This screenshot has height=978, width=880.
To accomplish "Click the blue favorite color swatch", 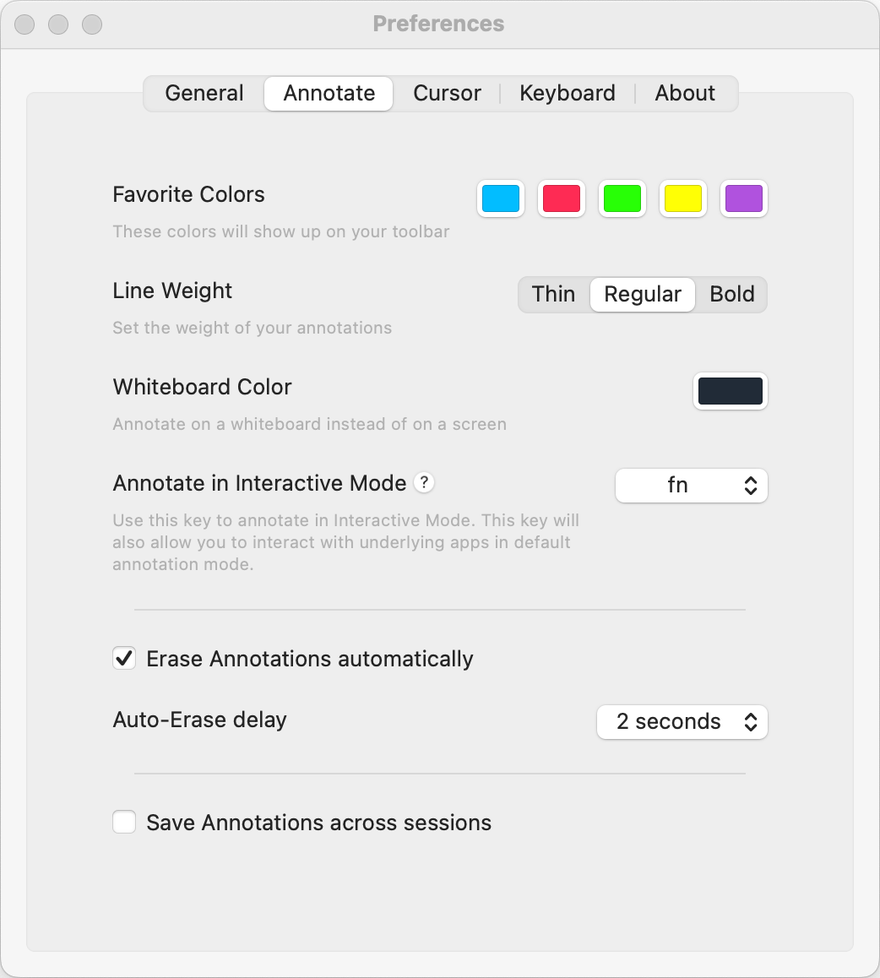I will 501,199.
